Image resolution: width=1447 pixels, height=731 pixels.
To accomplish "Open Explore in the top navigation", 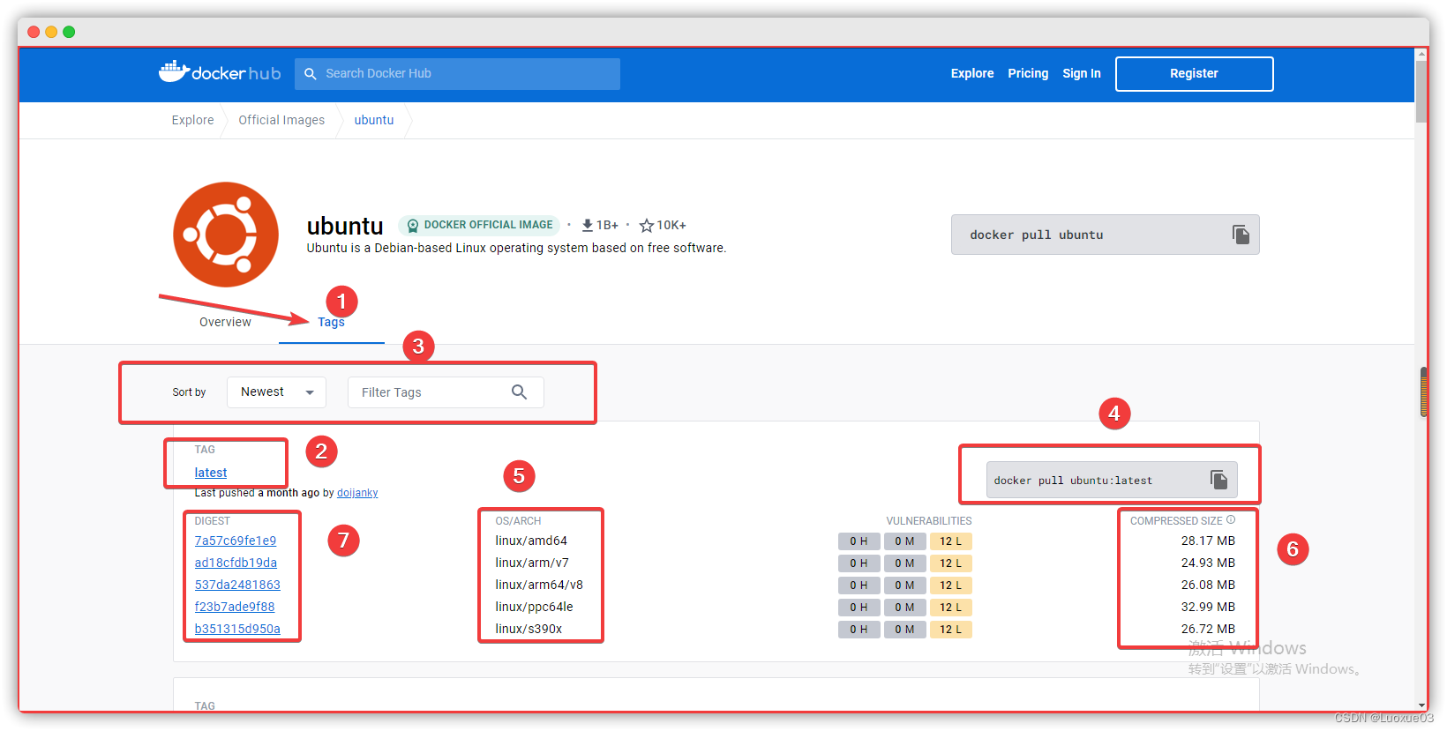I will pyautogui.click(x=972, y=74).
